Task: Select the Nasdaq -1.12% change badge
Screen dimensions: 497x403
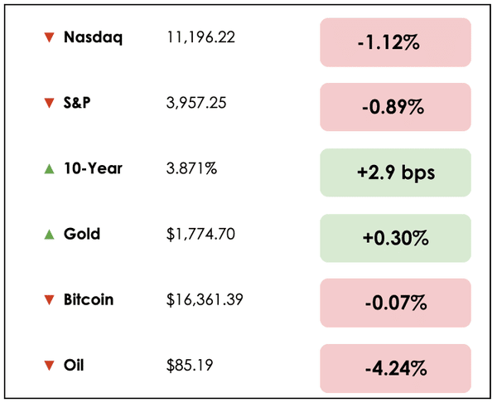Action: coord(395,41)
